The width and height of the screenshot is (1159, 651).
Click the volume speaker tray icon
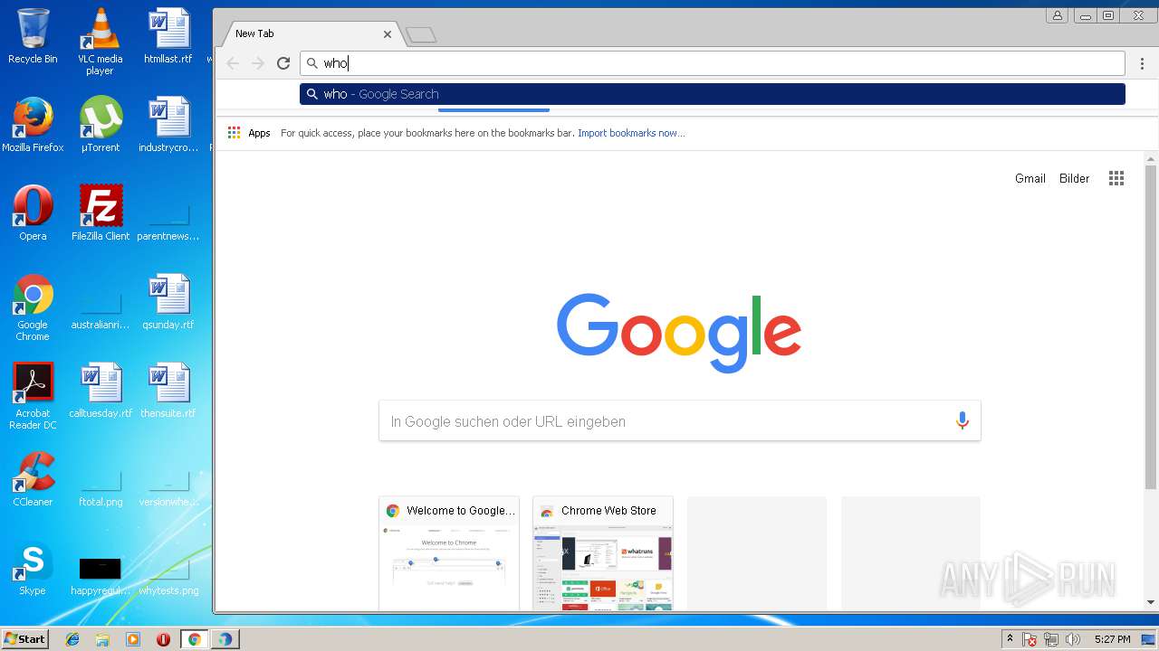click(1073, 639)
